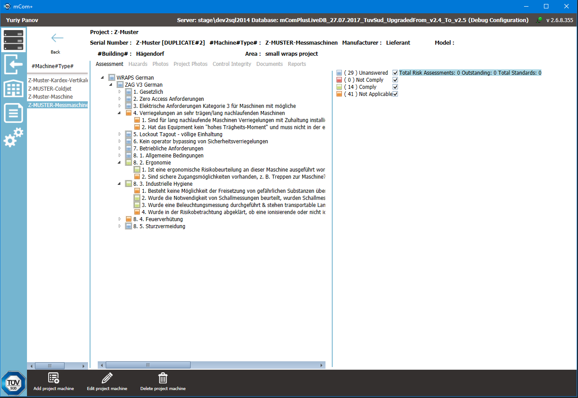The width and height of the screenshot is (578, 398).
Task: Select 8. 1. Allgemeine Bedingungen
Action: pyautogui.click(x=168, y=156)
